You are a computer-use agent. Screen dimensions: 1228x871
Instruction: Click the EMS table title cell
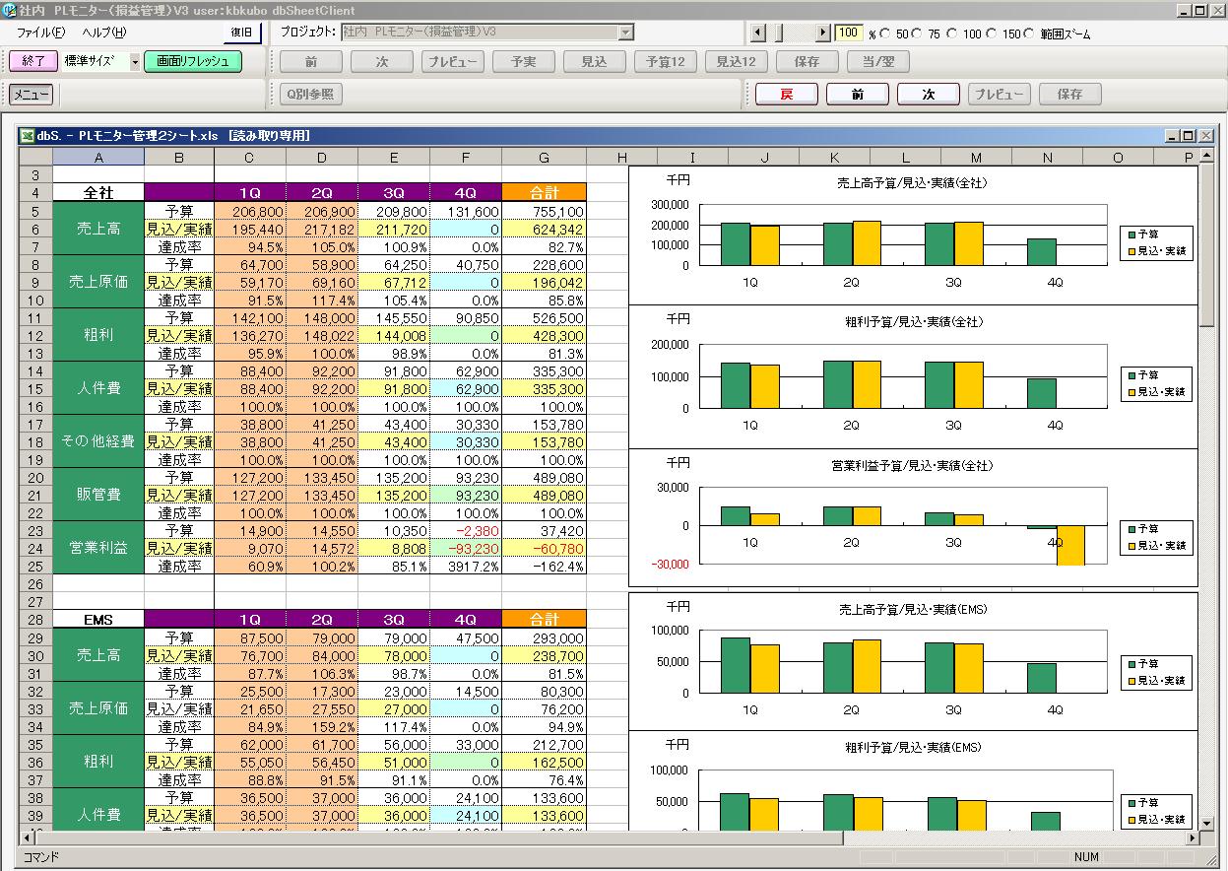tap(98, 620)
